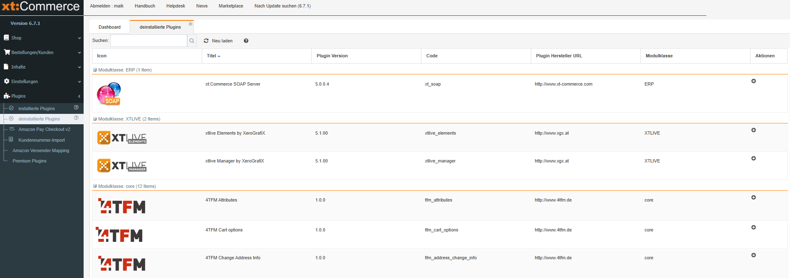Click the tfm_cart_options code cell
The image size is (790, 278).
click(x=441, y=230)
